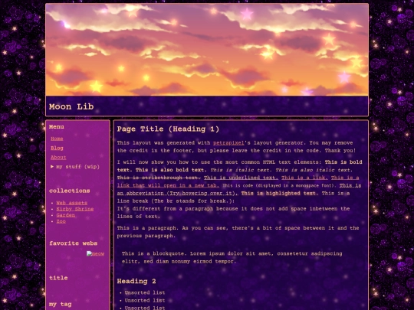
Task: Click the monospace 'This is code' text
Action: 279,185
